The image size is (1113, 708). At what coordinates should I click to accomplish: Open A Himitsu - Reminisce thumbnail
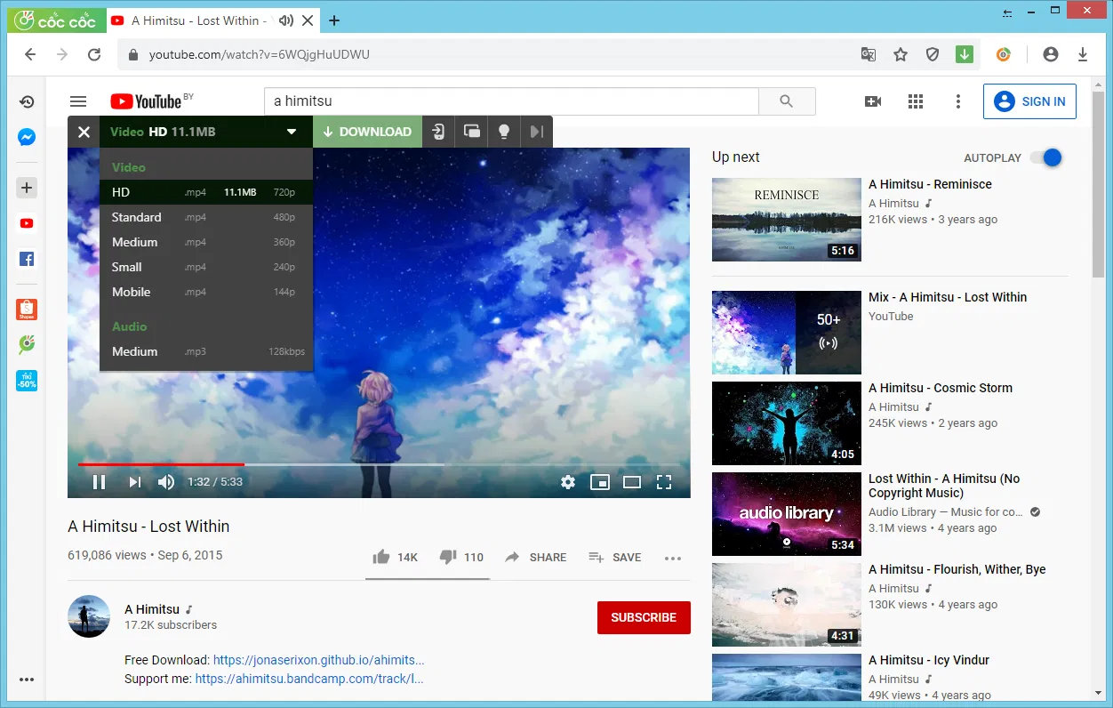pos(787,220)
